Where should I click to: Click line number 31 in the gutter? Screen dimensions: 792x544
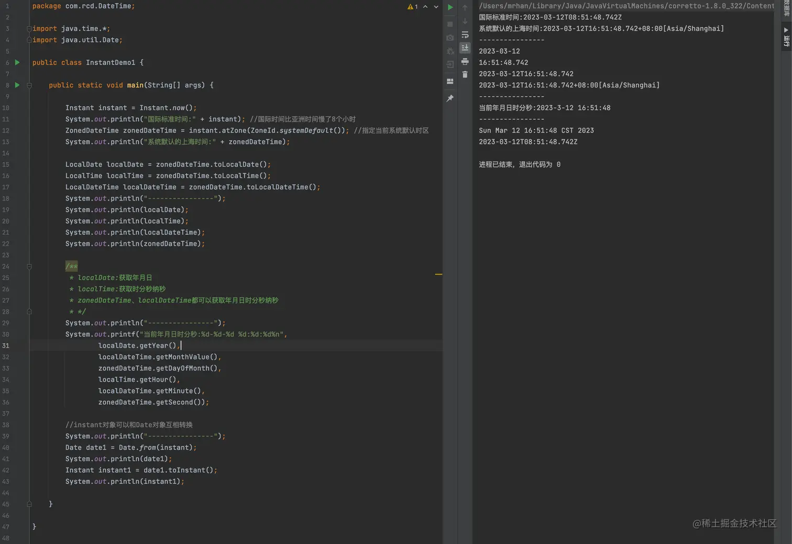tap(6, 346)
